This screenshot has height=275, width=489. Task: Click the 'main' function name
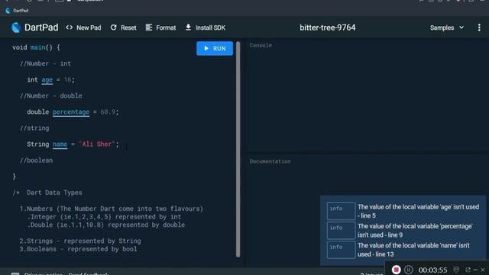37,47
